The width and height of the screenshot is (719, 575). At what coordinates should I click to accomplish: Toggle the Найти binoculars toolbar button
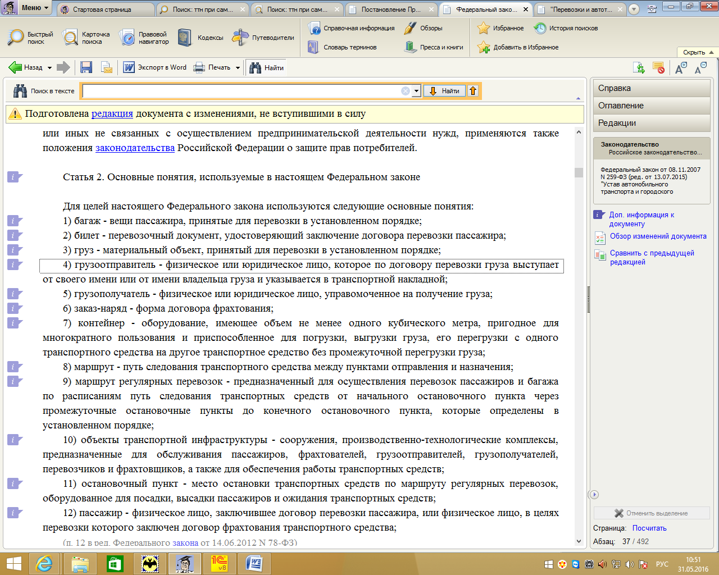266,67
